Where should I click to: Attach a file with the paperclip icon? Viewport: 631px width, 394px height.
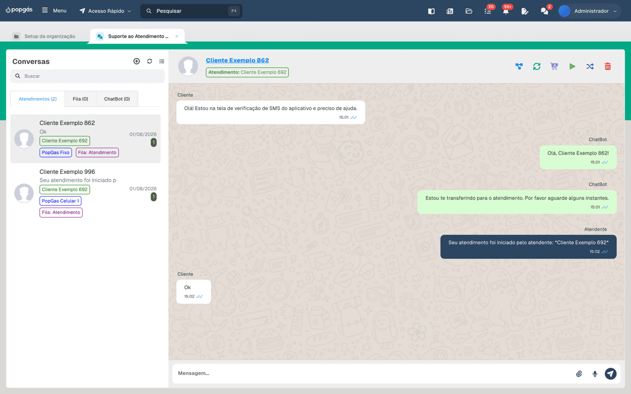point(579,374)
